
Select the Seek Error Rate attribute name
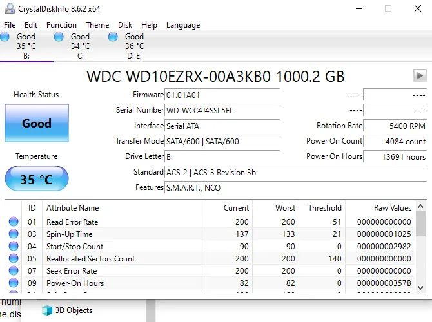(x=72, y=271)
